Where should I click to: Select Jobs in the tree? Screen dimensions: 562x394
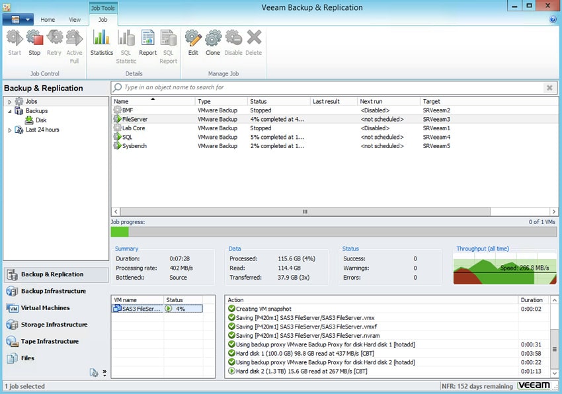coord(31,101)
